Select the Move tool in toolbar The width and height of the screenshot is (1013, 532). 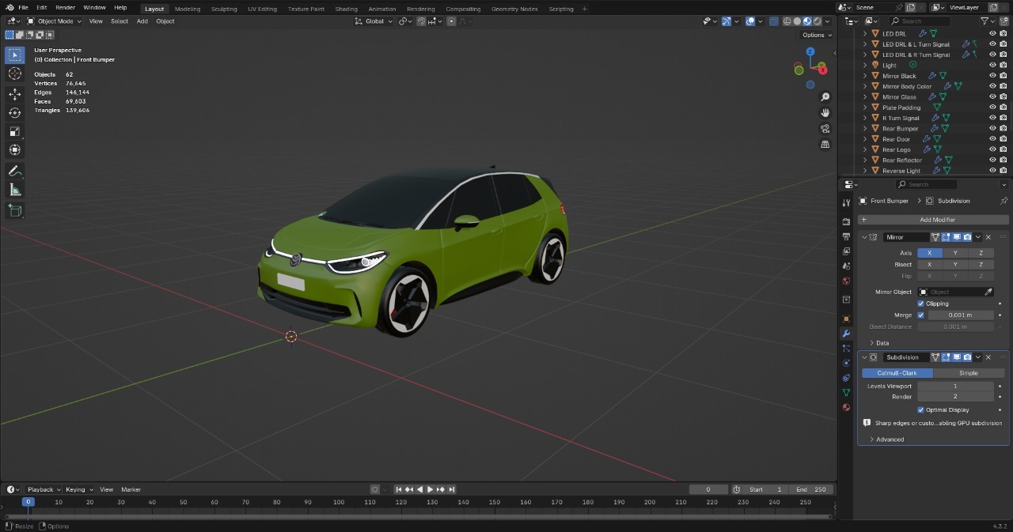pyautogui.click(x=14, y=93)
